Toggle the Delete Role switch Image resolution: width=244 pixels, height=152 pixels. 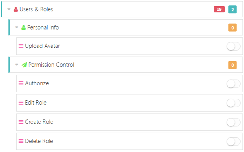click(x=233, y=142)
